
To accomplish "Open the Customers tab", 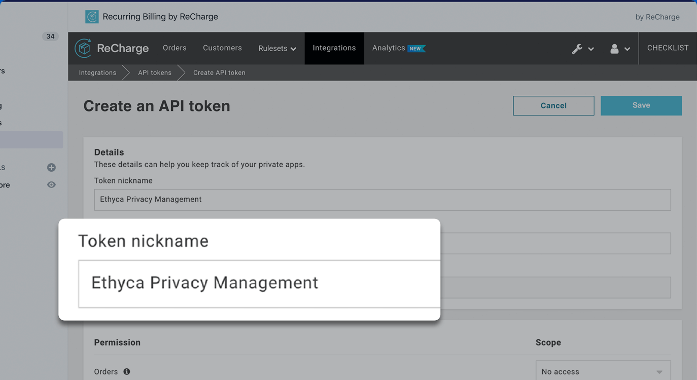I will coord(222,48).
